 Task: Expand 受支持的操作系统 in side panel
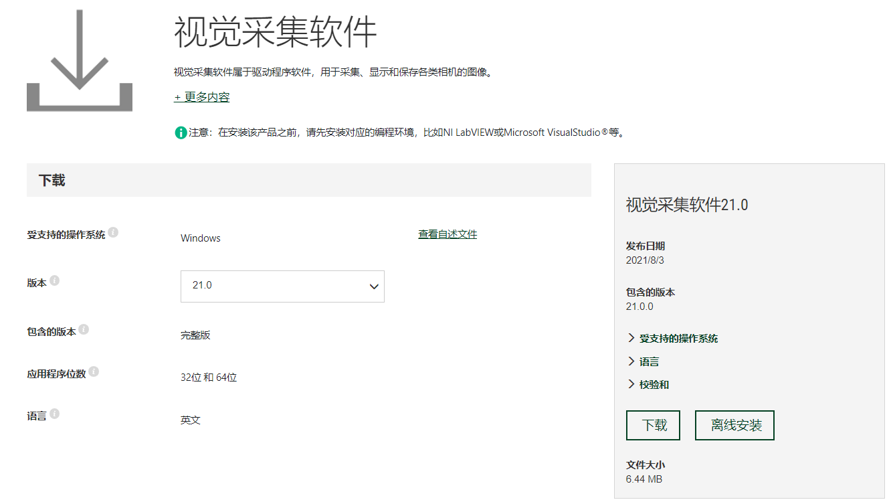[672, 339]
